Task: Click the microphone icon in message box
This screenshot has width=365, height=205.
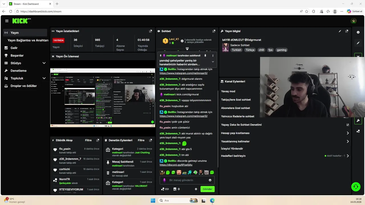Action: point(164,180)
